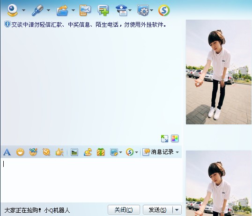Insert a picture with the landscape image icon
252x216 pixels.
(74, 152)
